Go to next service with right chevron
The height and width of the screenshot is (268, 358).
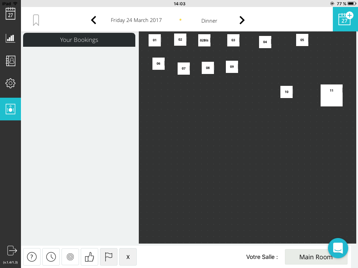pos(242,20)
